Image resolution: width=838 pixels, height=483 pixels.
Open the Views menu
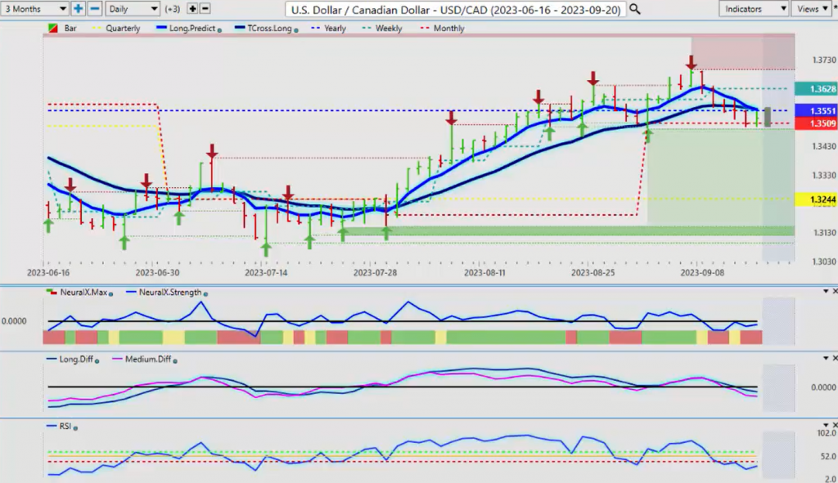coord(813,9)
